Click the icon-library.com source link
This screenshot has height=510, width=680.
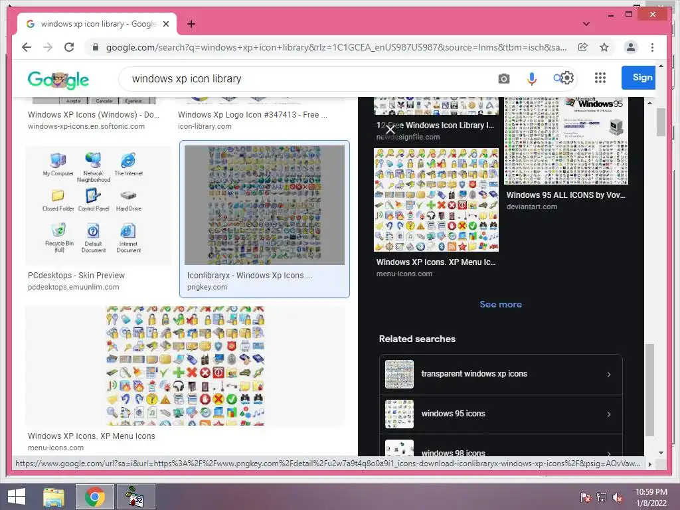tap(205, 127)
